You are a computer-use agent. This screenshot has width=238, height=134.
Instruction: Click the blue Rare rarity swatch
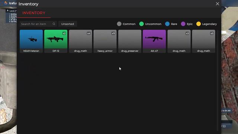[x=167, y=24]
